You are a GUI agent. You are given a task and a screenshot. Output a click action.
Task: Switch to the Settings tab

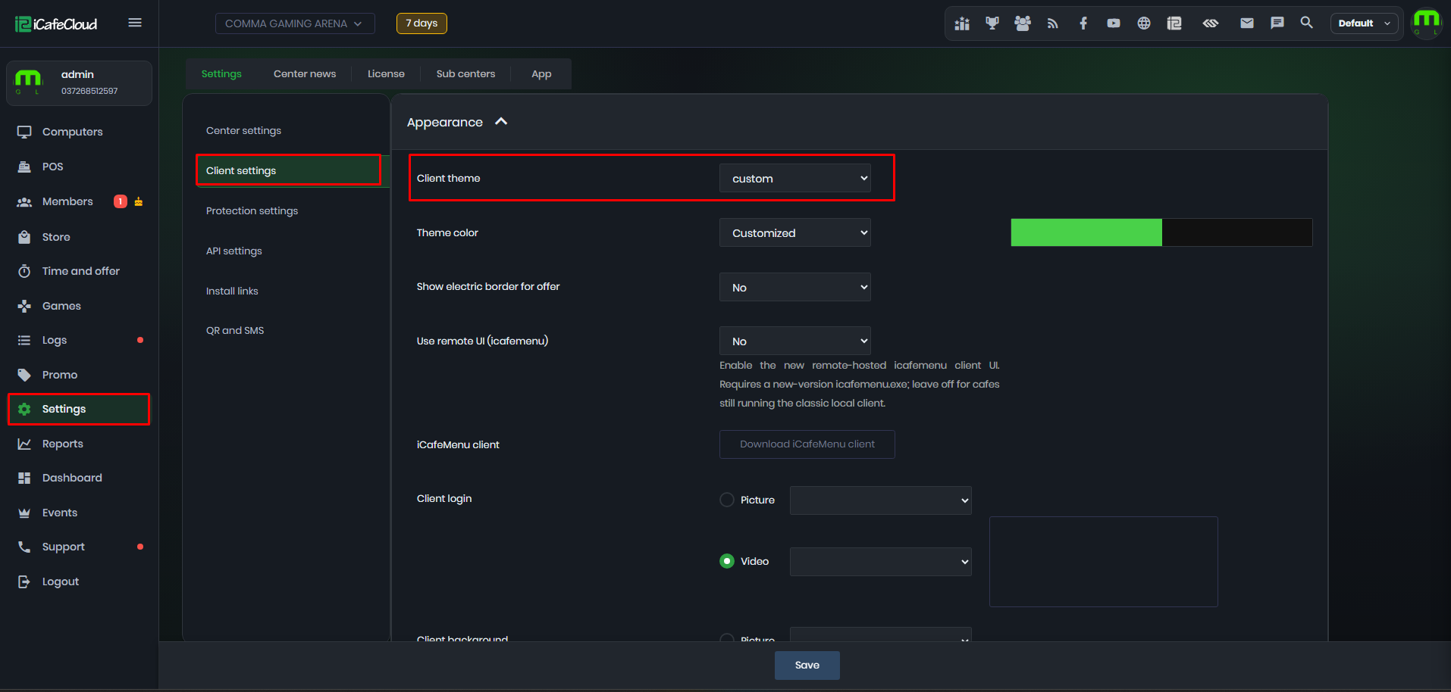point(221,74)
